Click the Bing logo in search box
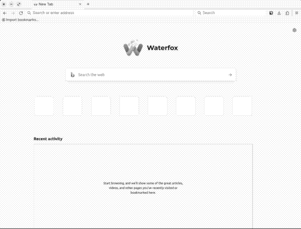 72,75
